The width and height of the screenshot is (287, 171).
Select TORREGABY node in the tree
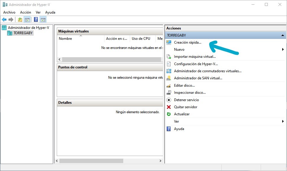click(23, 33)
